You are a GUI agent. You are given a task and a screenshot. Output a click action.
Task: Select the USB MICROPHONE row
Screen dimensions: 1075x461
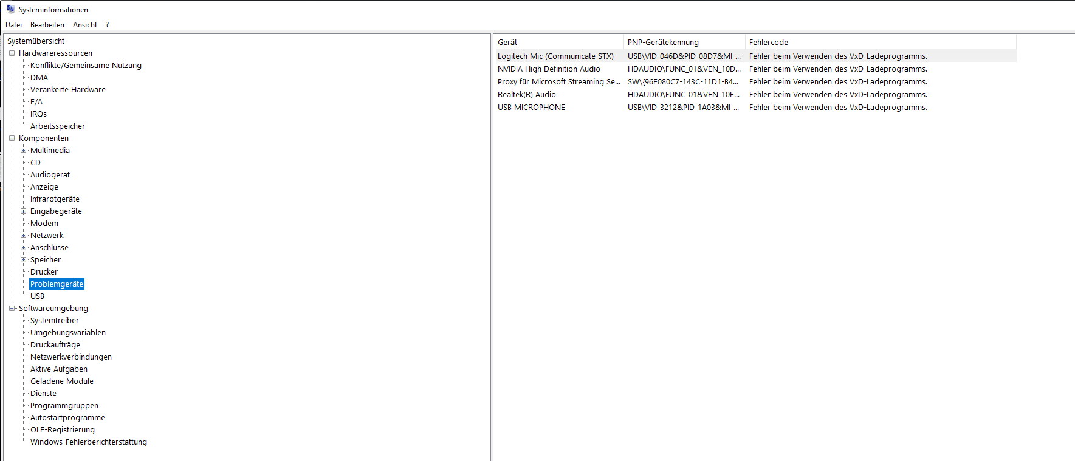[755, 107]
